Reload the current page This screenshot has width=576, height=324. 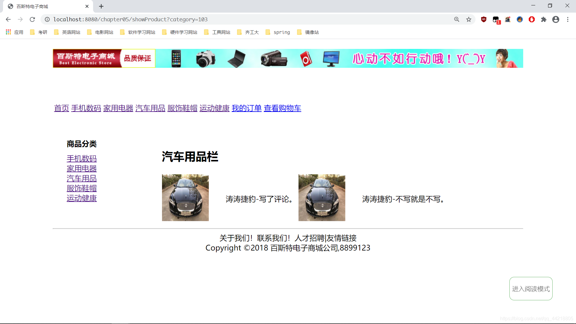pyautogui.click(x=32, y=19)
